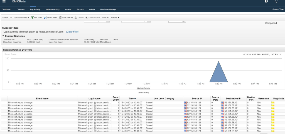Open the hamburger navigation menu
The width and height of the screenshot is (285, 134).
tap(4, 1)
